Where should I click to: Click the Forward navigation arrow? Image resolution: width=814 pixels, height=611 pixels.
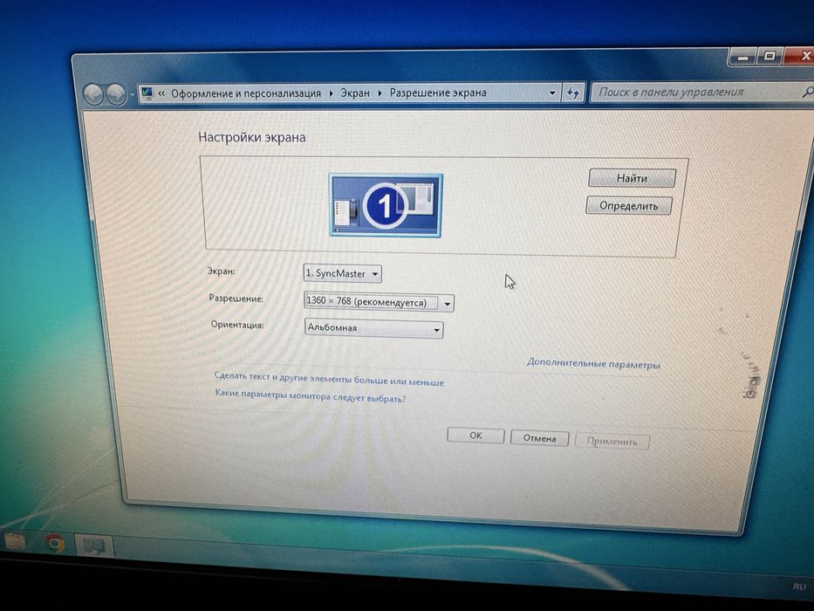point(115,94)
